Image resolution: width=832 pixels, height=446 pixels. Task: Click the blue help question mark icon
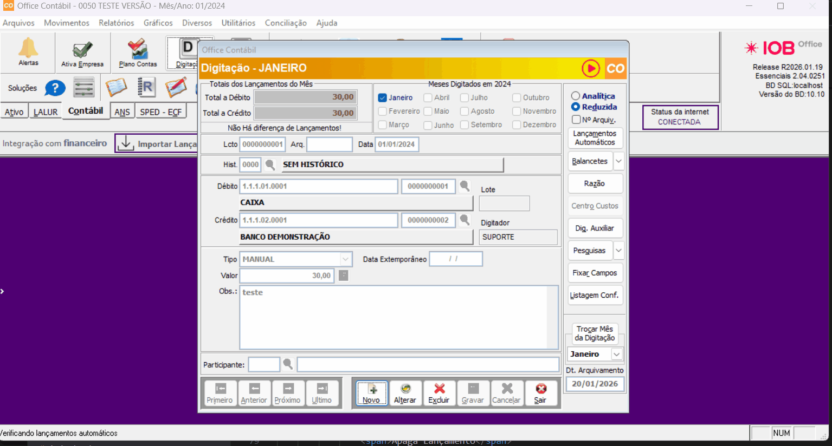click(x=55, y=88)
